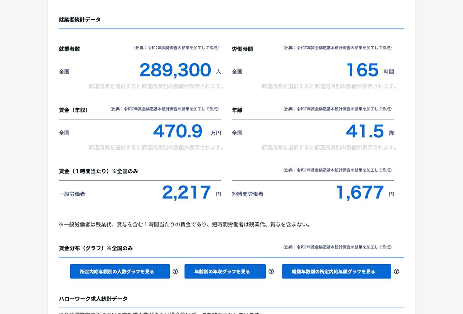The height and width of the screenshot is (314, 463).
Task: Select the 短時間労働者 label
Action: tap(248, 194)
